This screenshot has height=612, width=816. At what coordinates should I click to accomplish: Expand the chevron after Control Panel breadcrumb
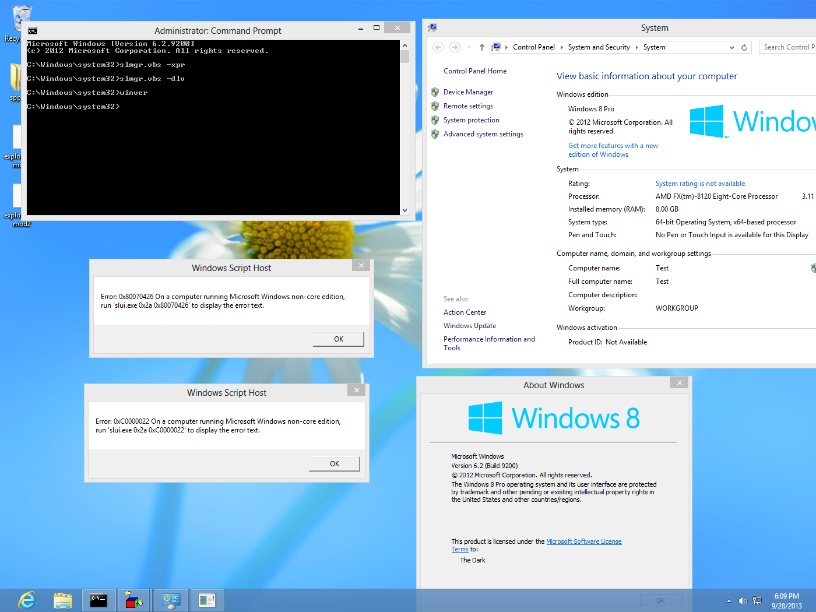tap(562, 47)
